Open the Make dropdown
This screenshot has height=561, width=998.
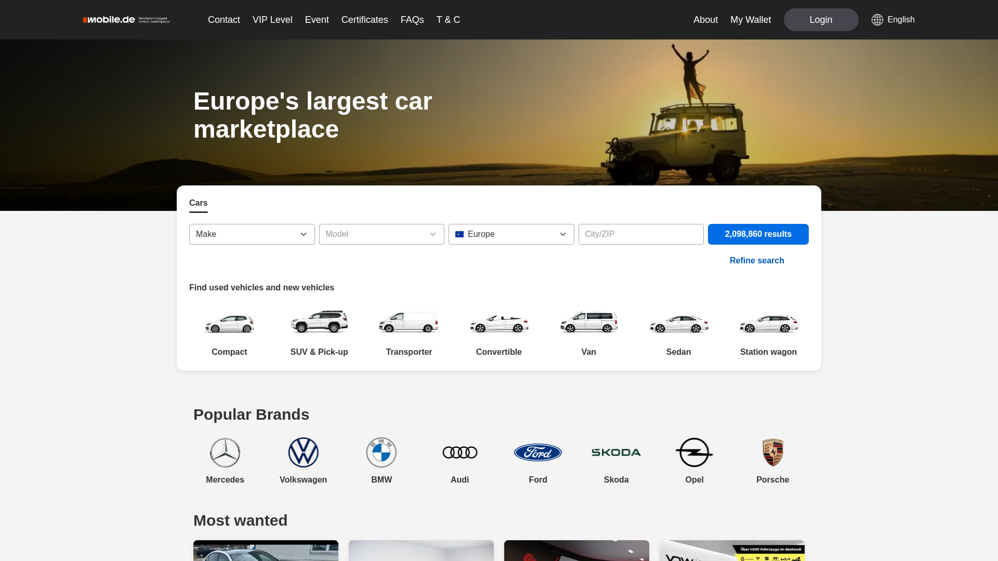tap(252, 234)
